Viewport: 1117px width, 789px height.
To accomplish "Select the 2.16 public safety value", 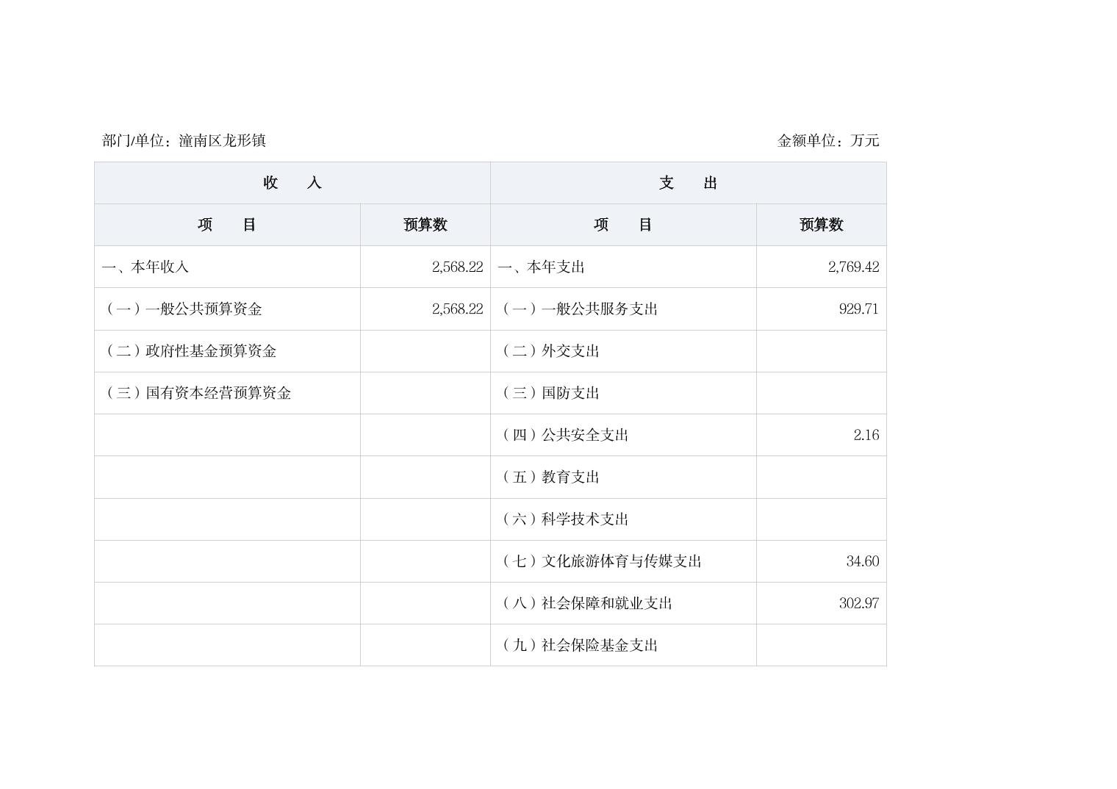I will pyautogui.click(x=866, y=435).
